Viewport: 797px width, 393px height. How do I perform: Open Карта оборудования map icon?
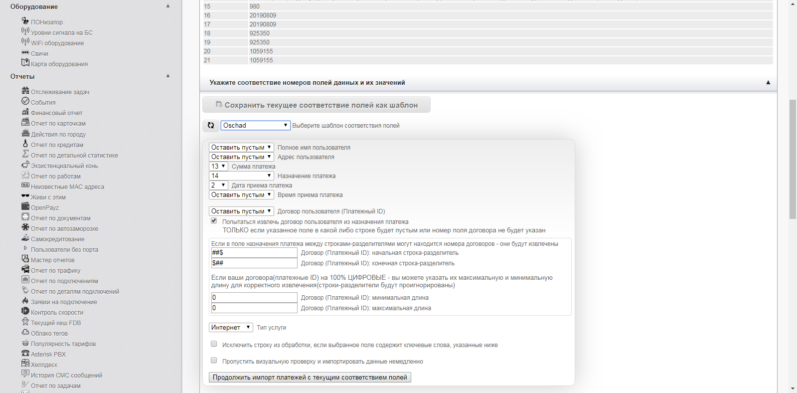pyautogui.click(x=25, y=63)
